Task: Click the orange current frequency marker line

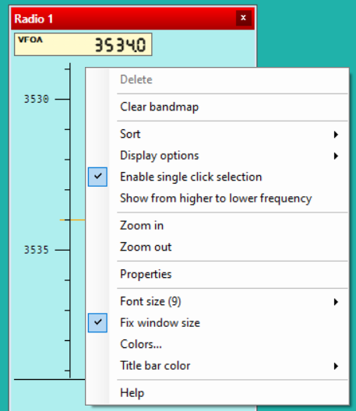Action: 72,220
